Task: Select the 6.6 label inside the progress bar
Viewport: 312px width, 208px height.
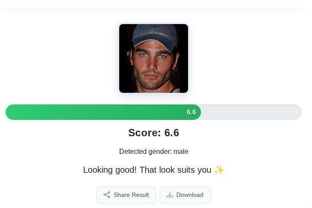Action: point(191,112)
